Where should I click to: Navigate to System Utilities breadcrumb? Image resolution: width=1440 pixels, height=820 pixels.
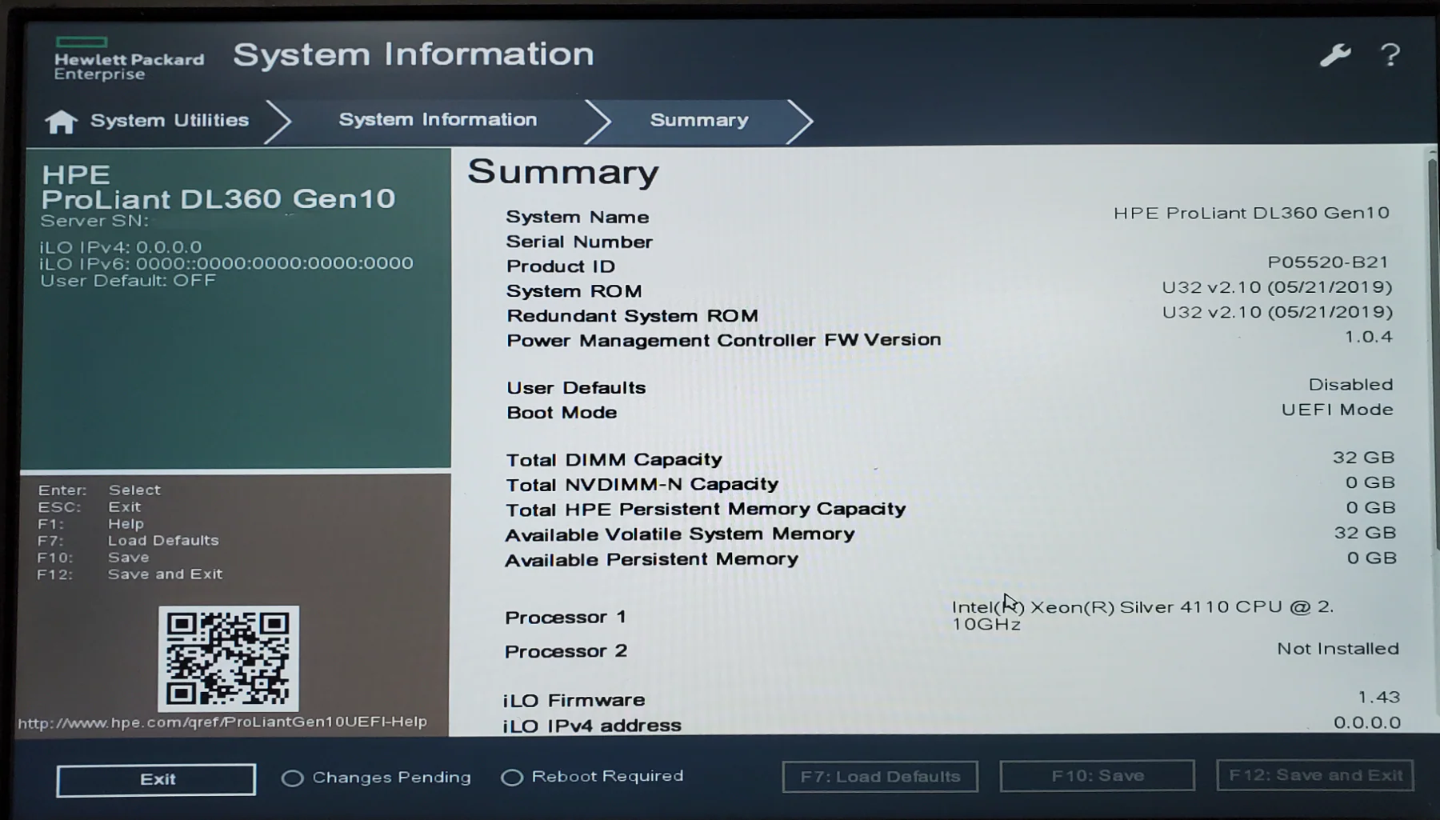pyautogui.click(x=170, y=120)
